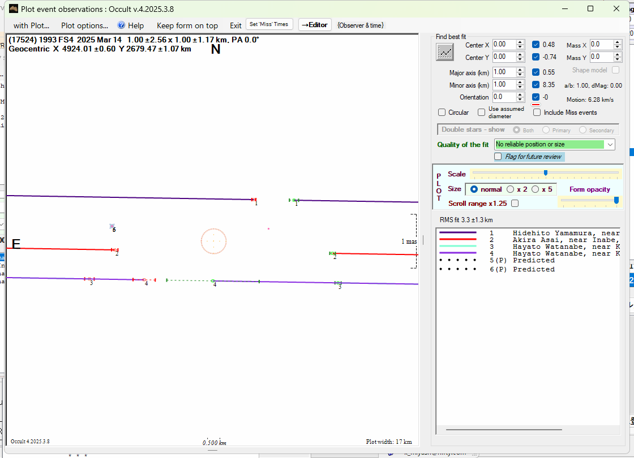The image size is (634, 458).
Task: Open the Plot options... menu
Action: (x=84, y=25)
